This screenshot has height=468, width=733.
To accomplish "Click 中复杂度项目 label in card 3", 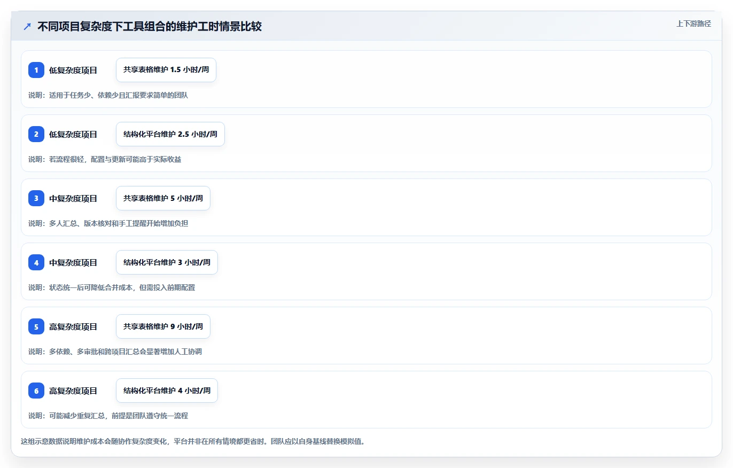I will point(73,198).
